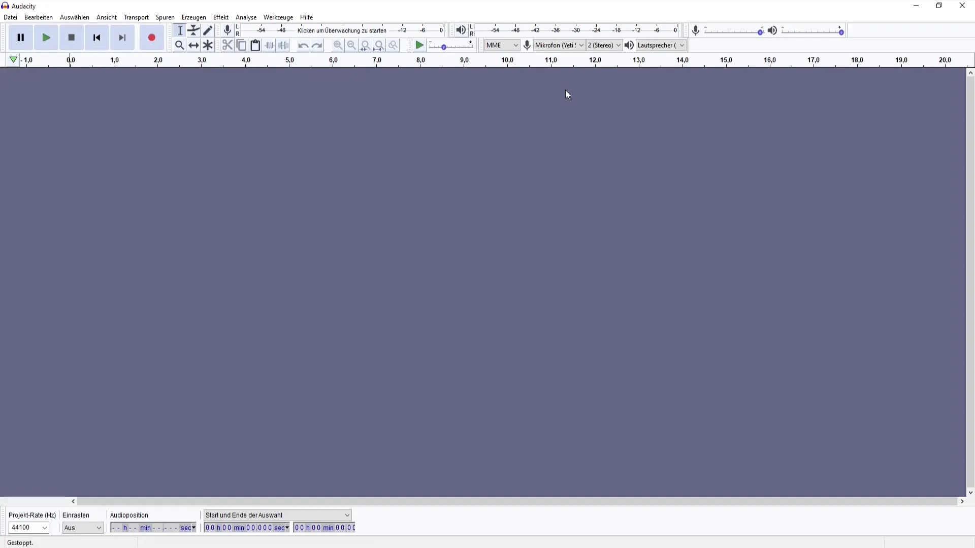
Task: Toggle the Selection I-beam tool
Action: click(180, 30)
